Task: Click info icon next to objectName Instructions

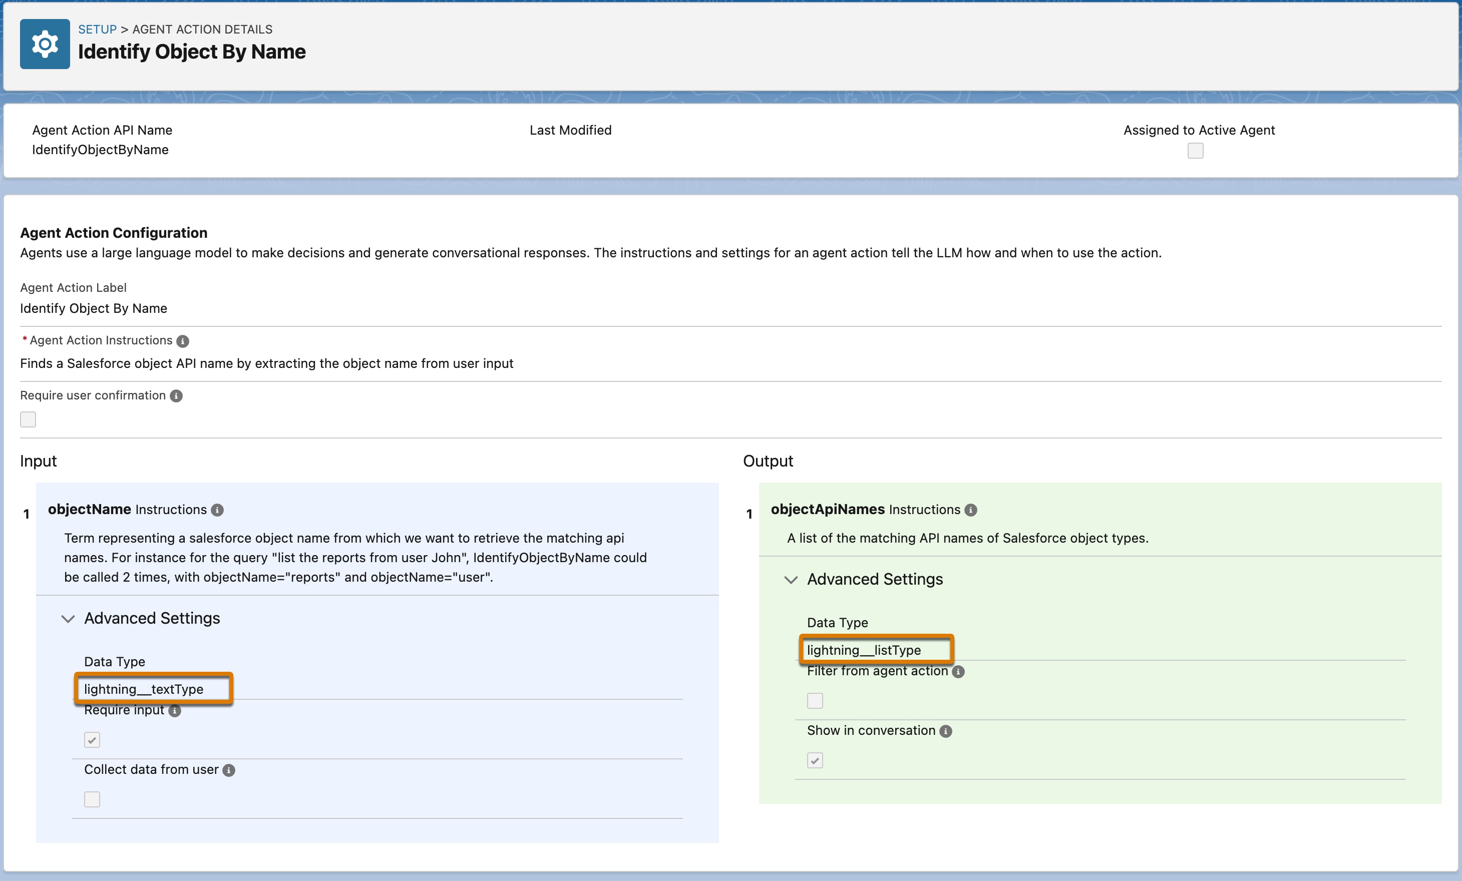Action: click(x=218, y=510)
